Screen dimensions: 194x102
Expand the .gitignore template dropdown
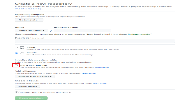coord(35,77)
